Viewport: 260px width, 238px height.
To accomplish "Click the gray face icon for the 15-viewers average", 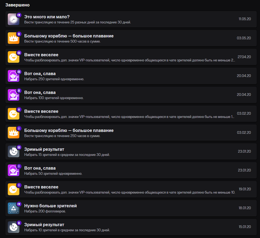I will click(x=14, y=151).
